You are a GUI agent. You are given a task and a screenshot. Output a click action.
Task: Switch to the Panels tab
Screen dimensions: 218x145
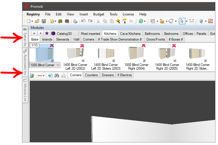tap(201, 34)
